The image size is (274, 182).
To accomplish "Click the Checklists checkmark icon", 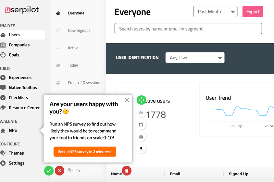I will coord(3,98).
